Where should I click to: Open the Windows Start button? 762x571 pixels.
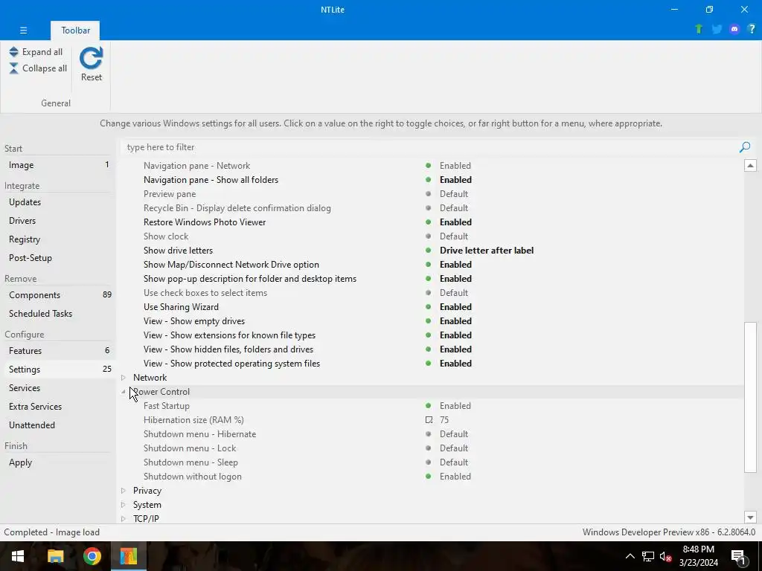18,556
